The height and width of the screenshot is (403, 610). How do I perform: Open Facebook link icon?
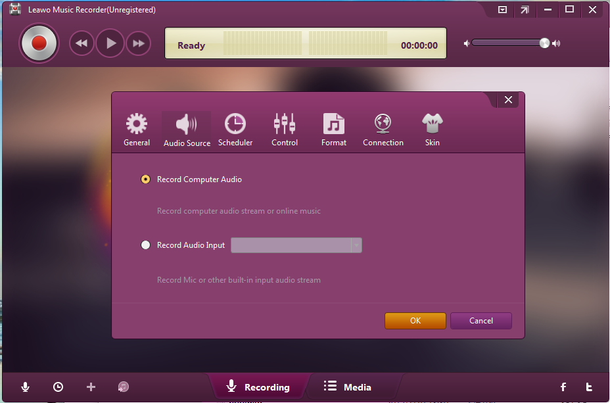tap(563, 387)
